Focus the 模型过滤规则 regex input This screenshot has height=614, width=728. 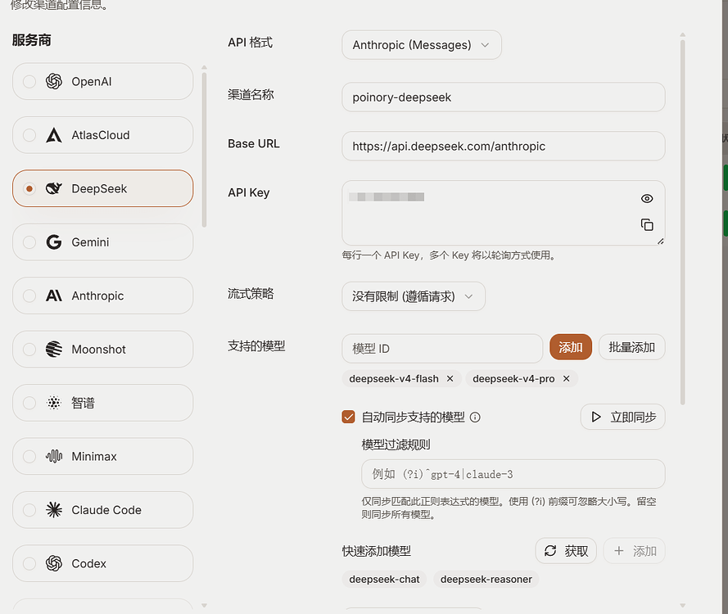point(513,474)
